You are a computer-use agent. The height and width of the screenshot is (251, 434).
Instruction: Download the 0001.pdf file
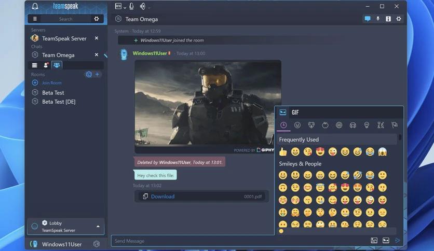[163, 197]
